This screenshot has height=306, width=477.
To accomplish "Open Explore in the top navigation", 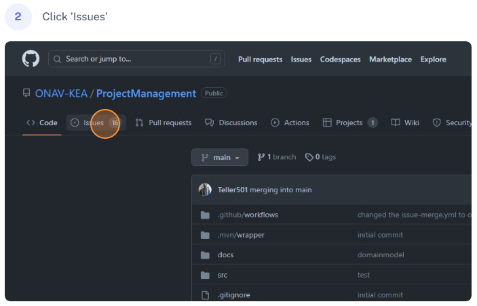I will pyautogui.click(x=433, y=59).
